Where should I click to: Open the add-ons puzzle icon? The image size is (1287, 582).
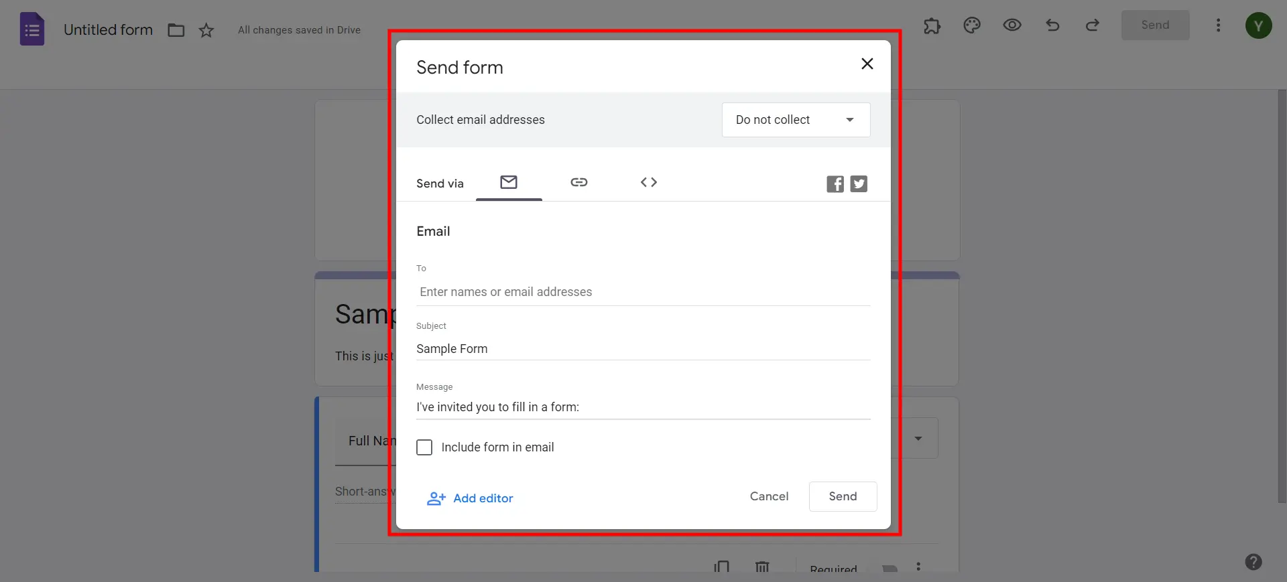pos(932,25)
